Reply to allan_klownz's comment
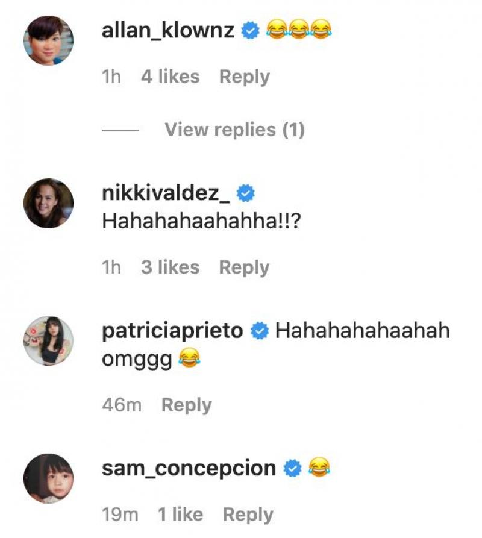Screen dimensions: 482x538 pos(244,77)
